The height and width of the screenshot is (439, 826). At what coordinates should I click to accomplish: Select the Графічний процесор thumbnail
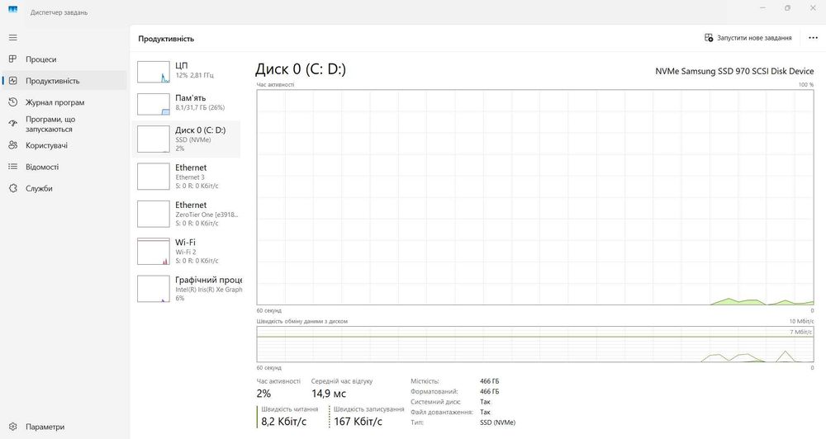pyautogui.click(x=154, y=289)
